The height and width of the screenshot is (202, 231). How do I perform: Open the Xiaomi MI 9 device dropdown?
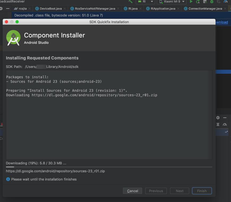coord(172,2)
